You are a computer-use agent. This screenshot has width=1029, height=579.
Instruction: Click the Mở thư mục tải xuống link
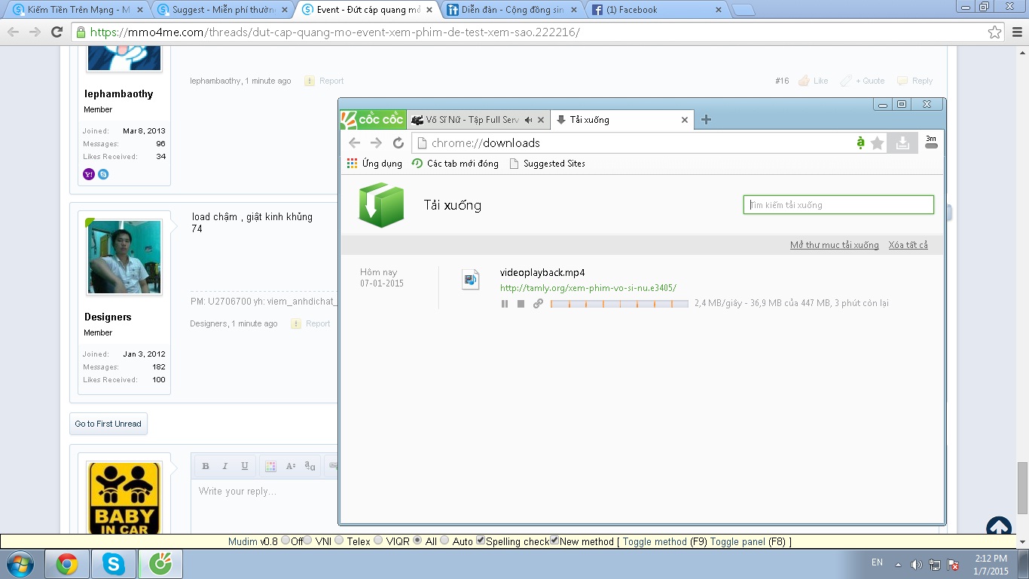(834, 245)
